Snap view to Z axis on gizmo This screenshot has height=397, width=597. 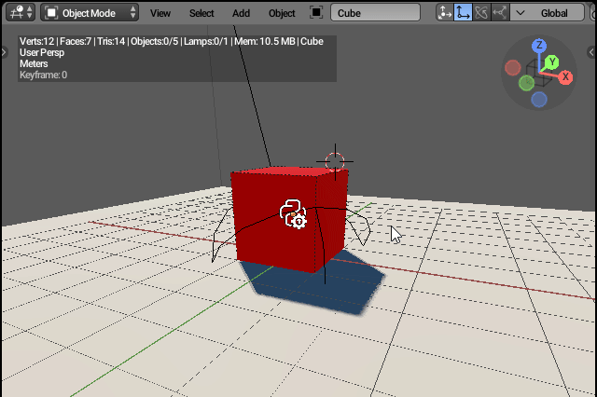[539, 46]
